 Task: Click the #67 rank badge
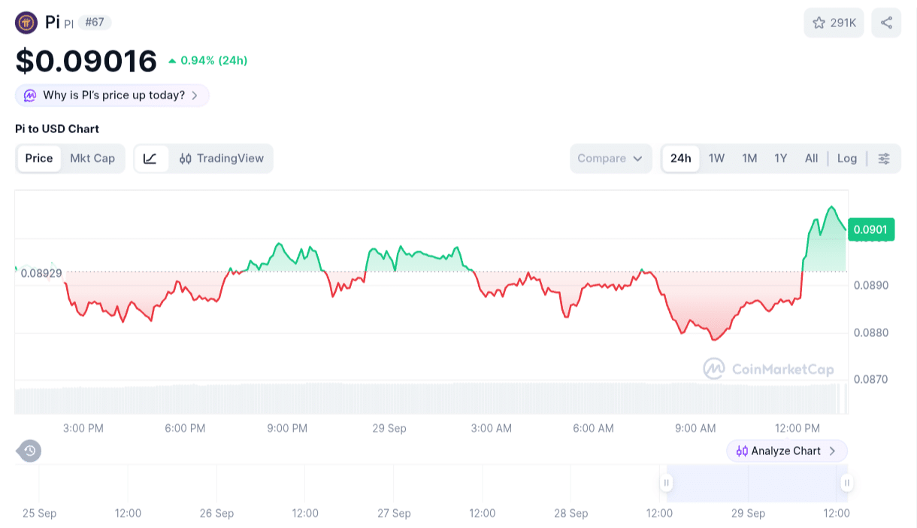(x=95, y=23)
